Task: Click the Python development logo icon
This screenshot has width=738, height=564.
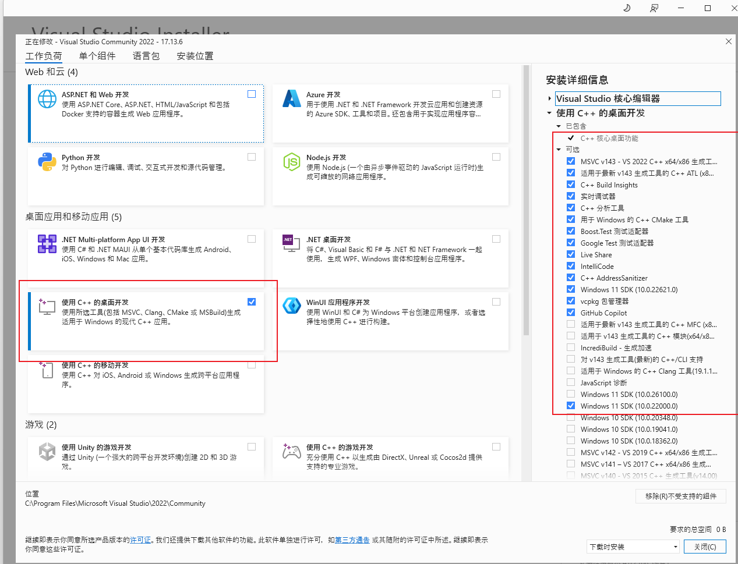Action: pos(47,162)
